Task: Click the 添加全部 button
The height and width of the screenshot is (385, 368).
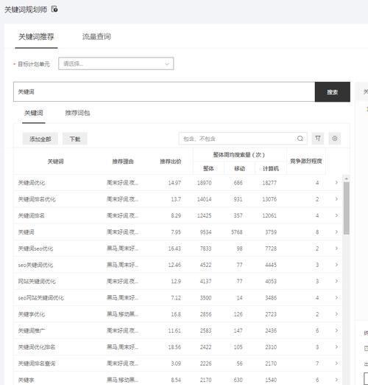Action: point(40,139)
